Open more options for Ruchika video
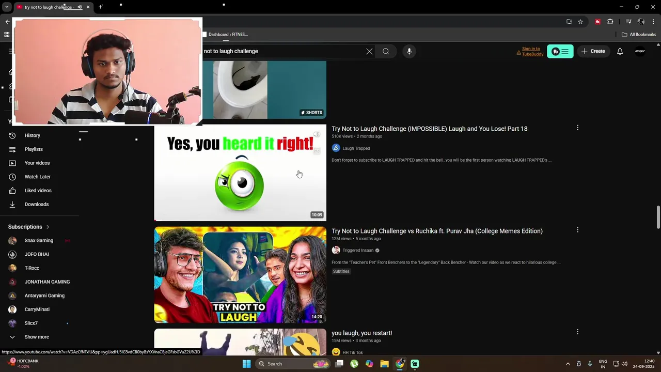The width and height of the screenshot is (661, 372). coord(577,230)
